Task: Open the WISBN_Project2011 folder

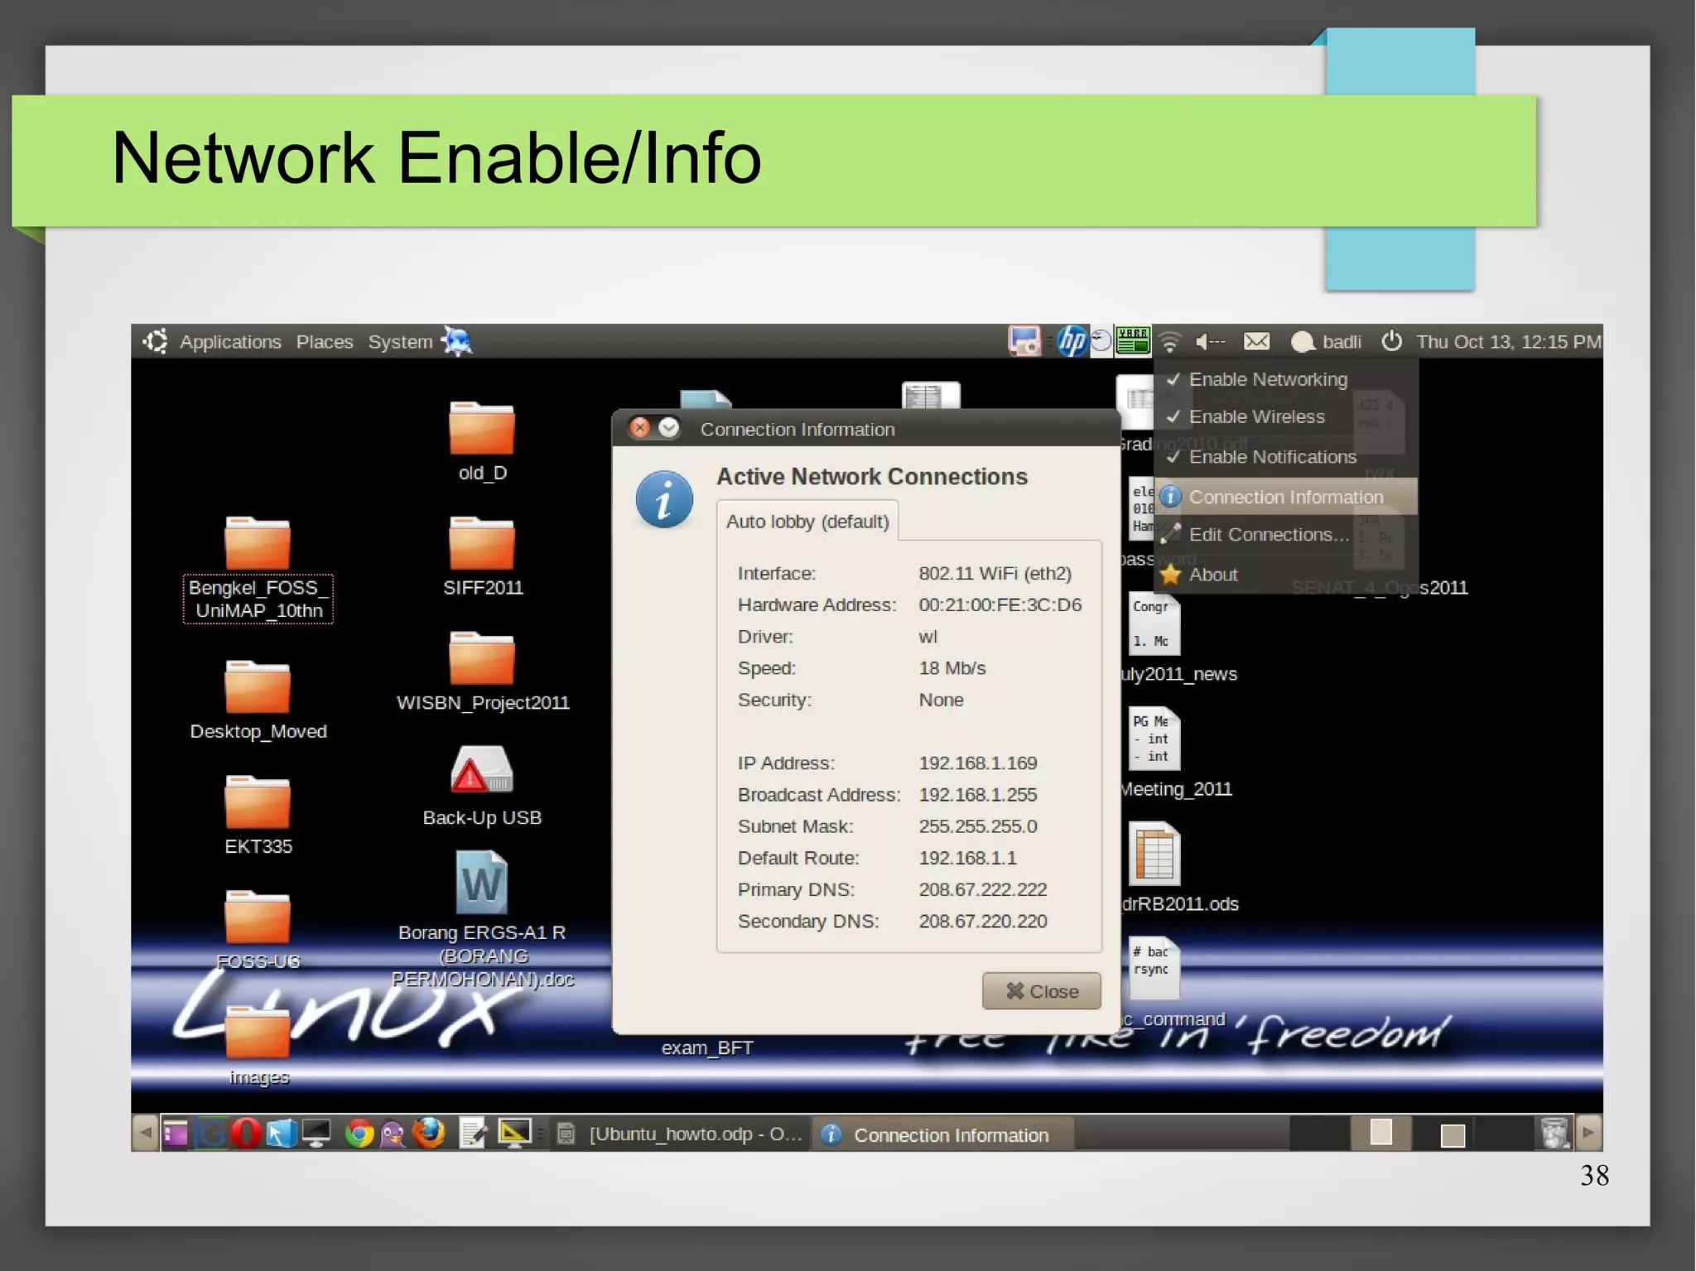Action: point(481,658)
